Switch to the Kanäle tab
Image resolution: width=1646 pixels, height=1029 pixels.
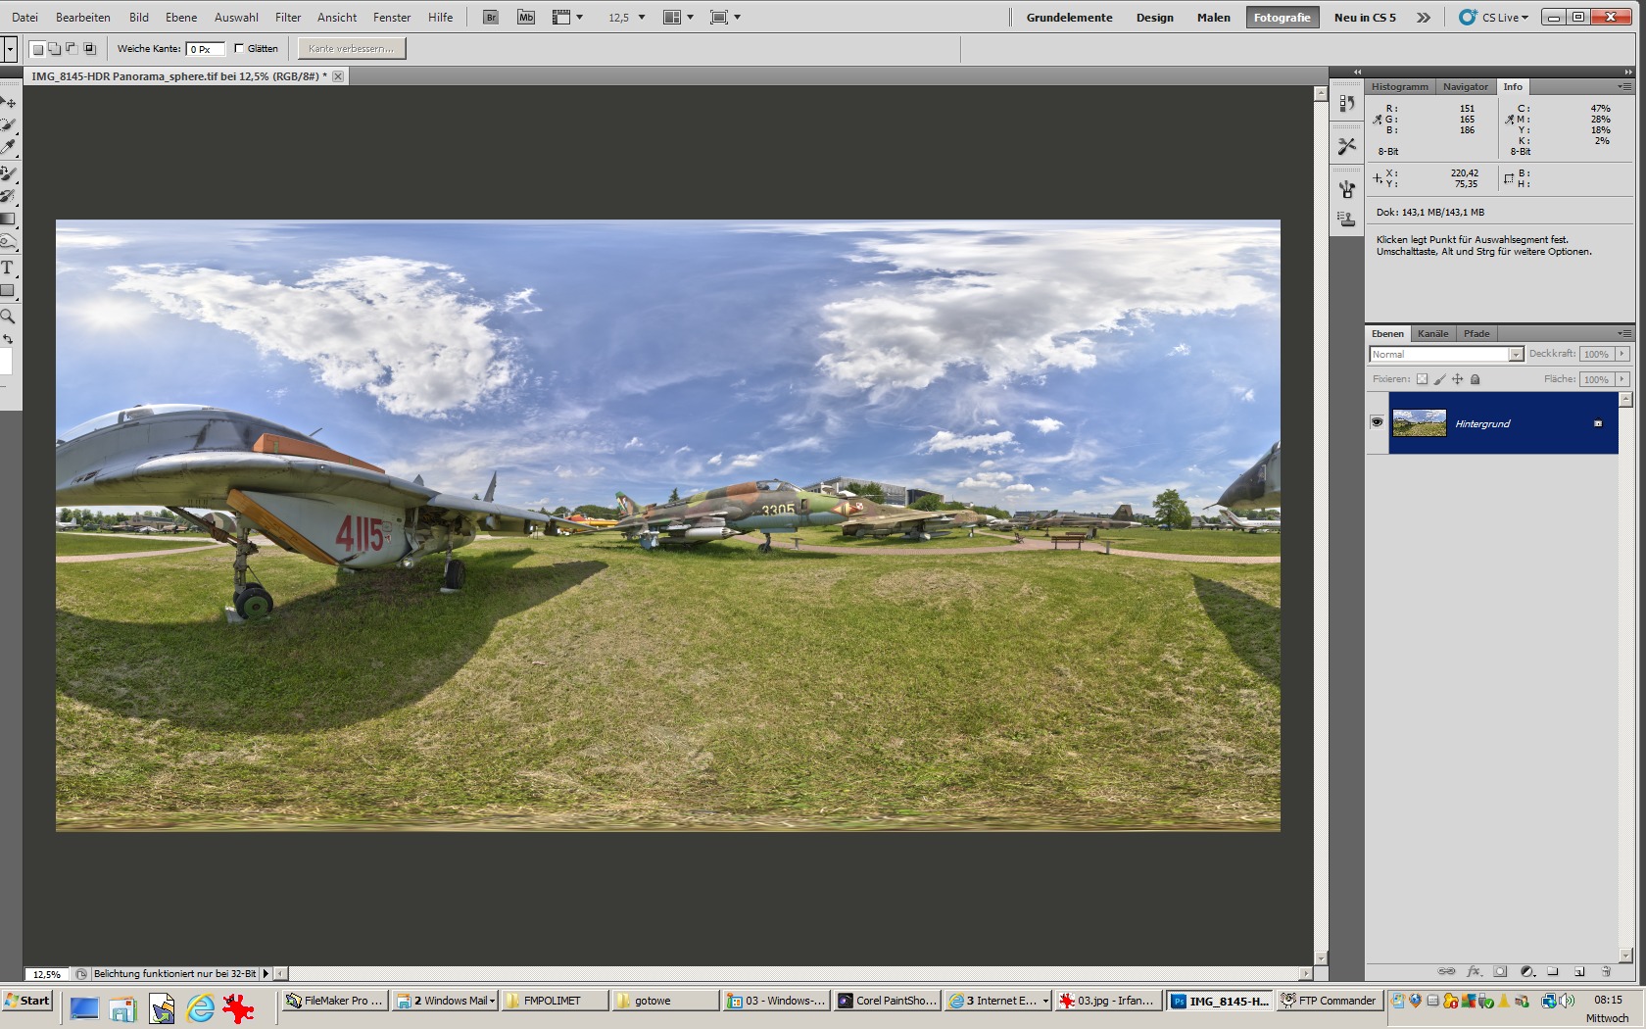pos(1432,334)
